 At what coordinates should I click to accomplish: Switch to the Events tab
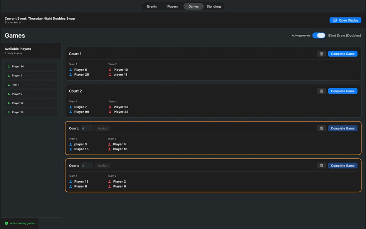[152, 6]
